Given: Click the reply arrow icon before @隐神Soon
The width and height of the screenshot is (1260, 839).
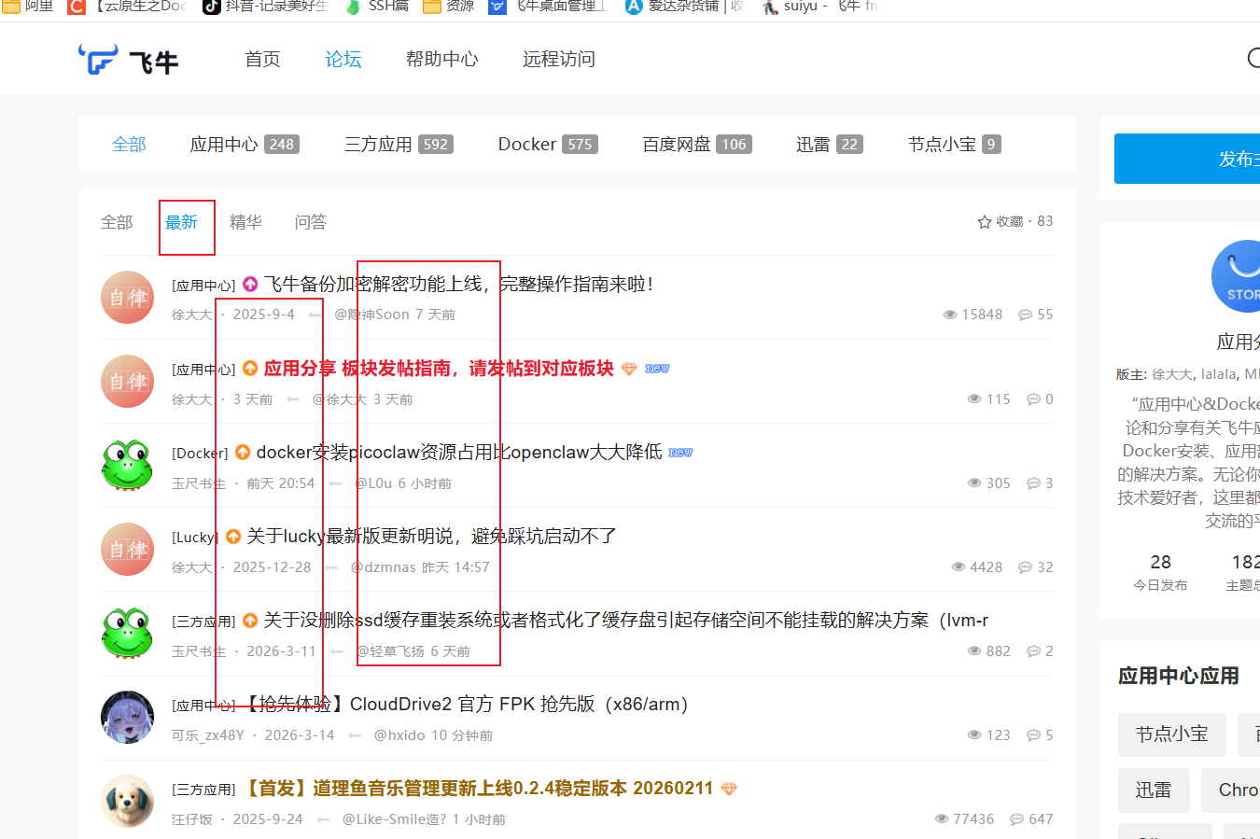Looking at the screenshot, I should 315,315.
